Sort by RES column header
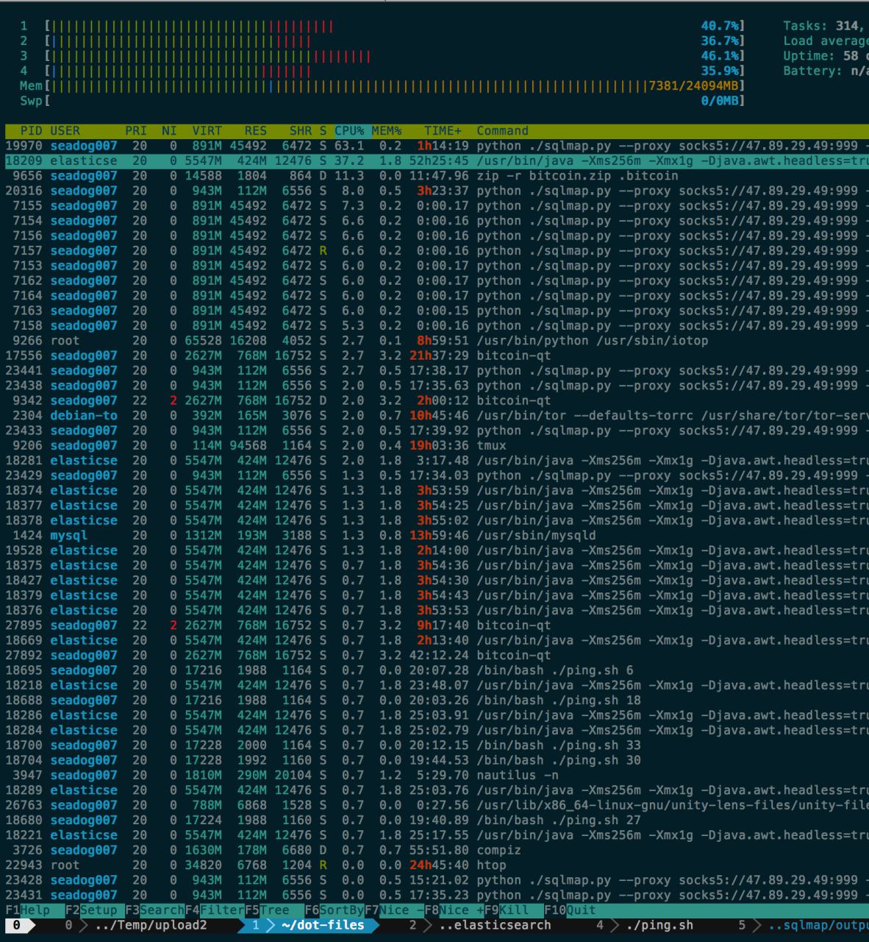 coord(255,131)
